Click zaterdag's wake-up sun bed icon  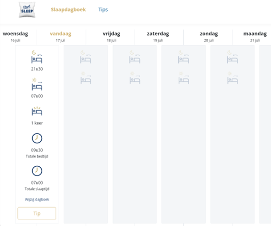[184, 78]
